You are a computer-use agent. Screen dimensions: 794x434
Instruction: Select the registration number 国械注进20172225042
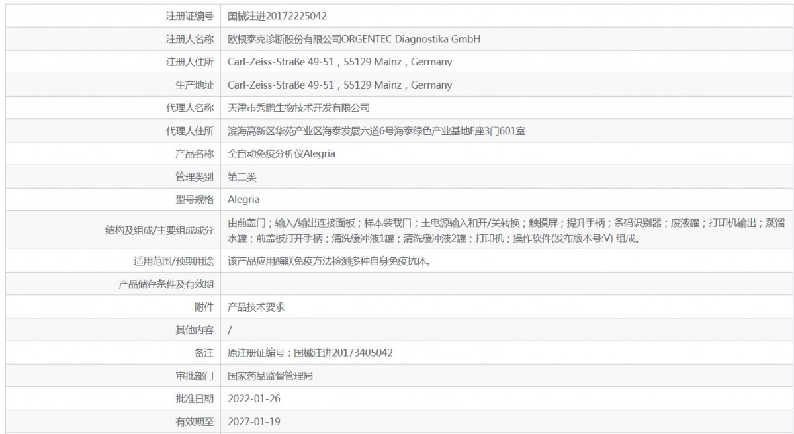(x=277, y=16)
